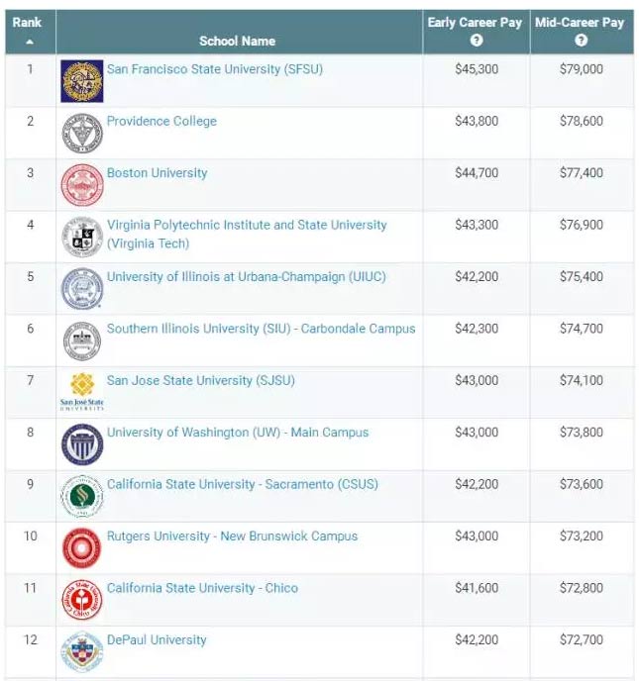Open the Providence College link
The image size is (639, 681).
[x=161, y=121]
